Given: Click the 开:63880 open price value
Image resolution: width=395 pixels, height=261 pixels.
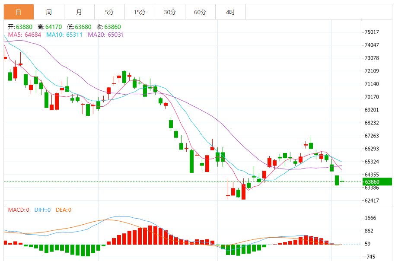Looking at the screenshot, I should click(x=20, y=27).
